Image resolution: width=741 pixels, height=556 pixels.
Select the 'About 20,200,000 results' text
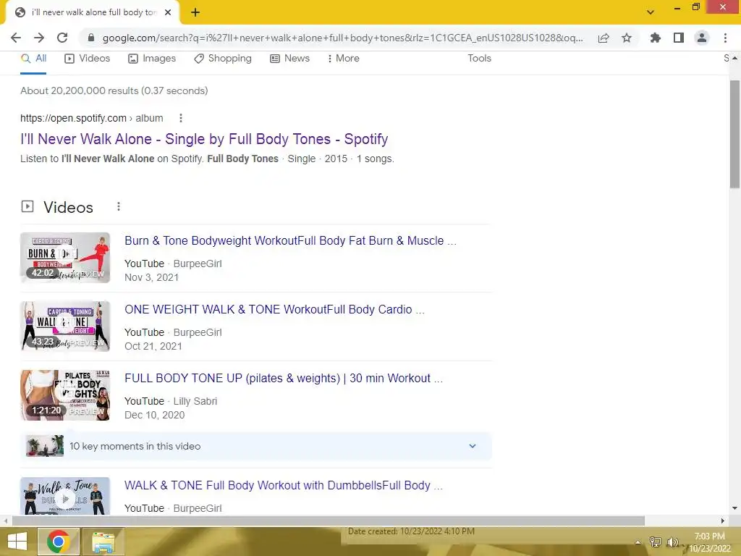tap(114, 90)
